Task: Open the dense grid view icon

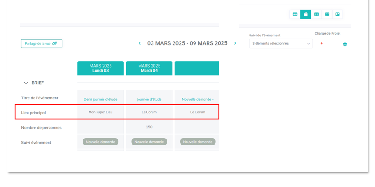Action: (x=327, y=14)
